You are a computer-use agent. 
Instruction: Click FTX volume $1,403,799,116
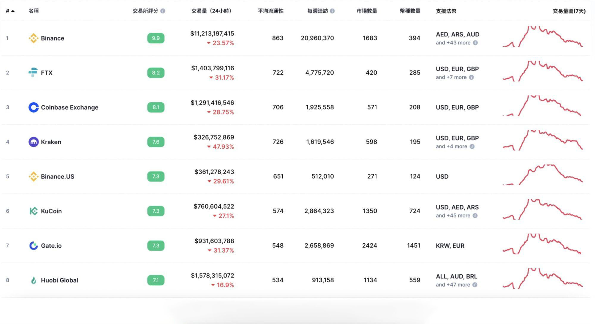pos(212,68)
